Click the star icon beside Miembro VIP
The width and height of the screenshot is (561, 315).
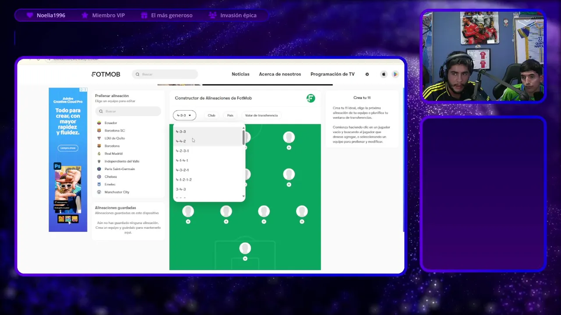tap(85, 15)
